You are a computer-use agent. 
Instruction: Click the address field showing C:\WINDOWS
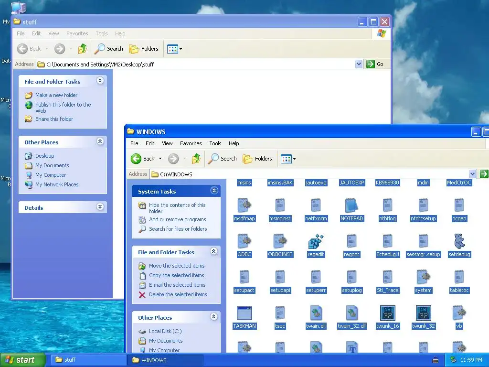pyautogui.click(x=313, y=174)
